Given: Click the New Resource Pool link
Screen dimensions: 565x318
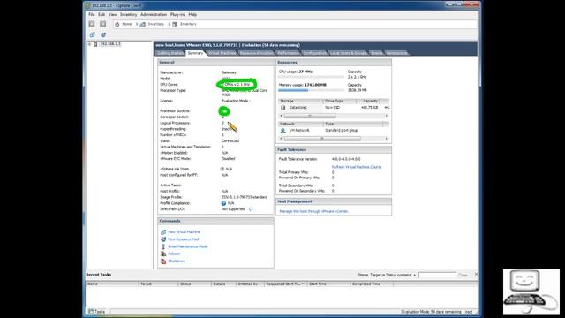Looking at the screenshot, I should (x=183, y=239).
